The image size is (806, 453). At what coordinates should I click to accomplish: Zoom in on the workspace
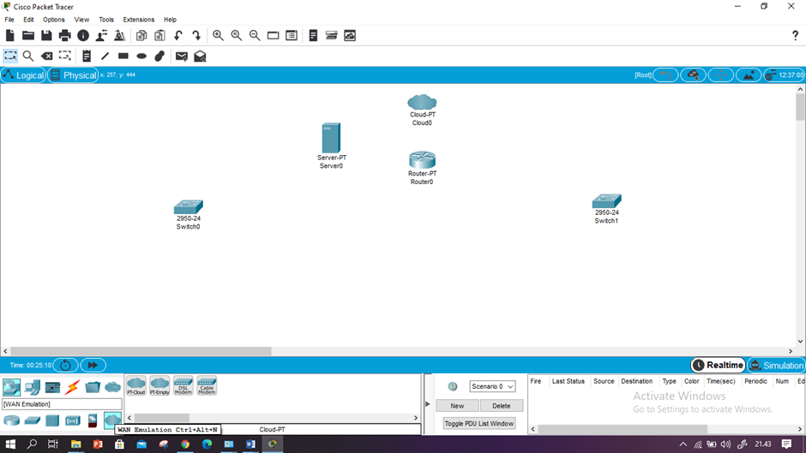coord(218,35)
